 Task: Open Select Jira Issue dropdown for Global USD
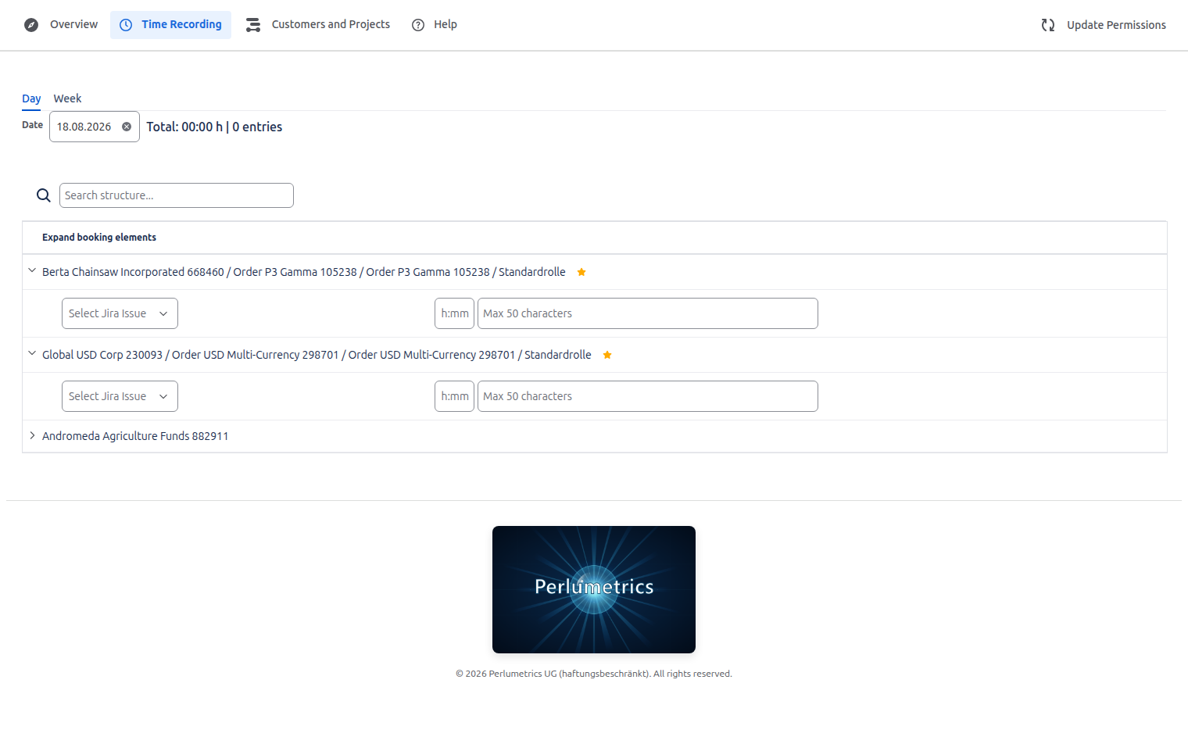point(120,396)
